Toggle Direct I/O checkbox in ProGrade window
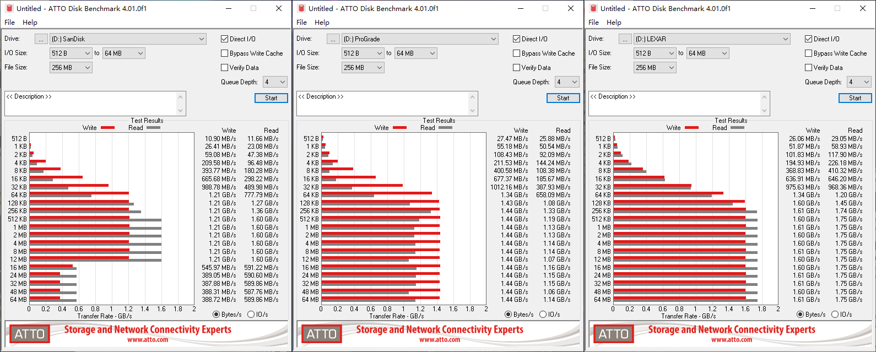This screenshot has width=876, height=352. tap(517, 39)
